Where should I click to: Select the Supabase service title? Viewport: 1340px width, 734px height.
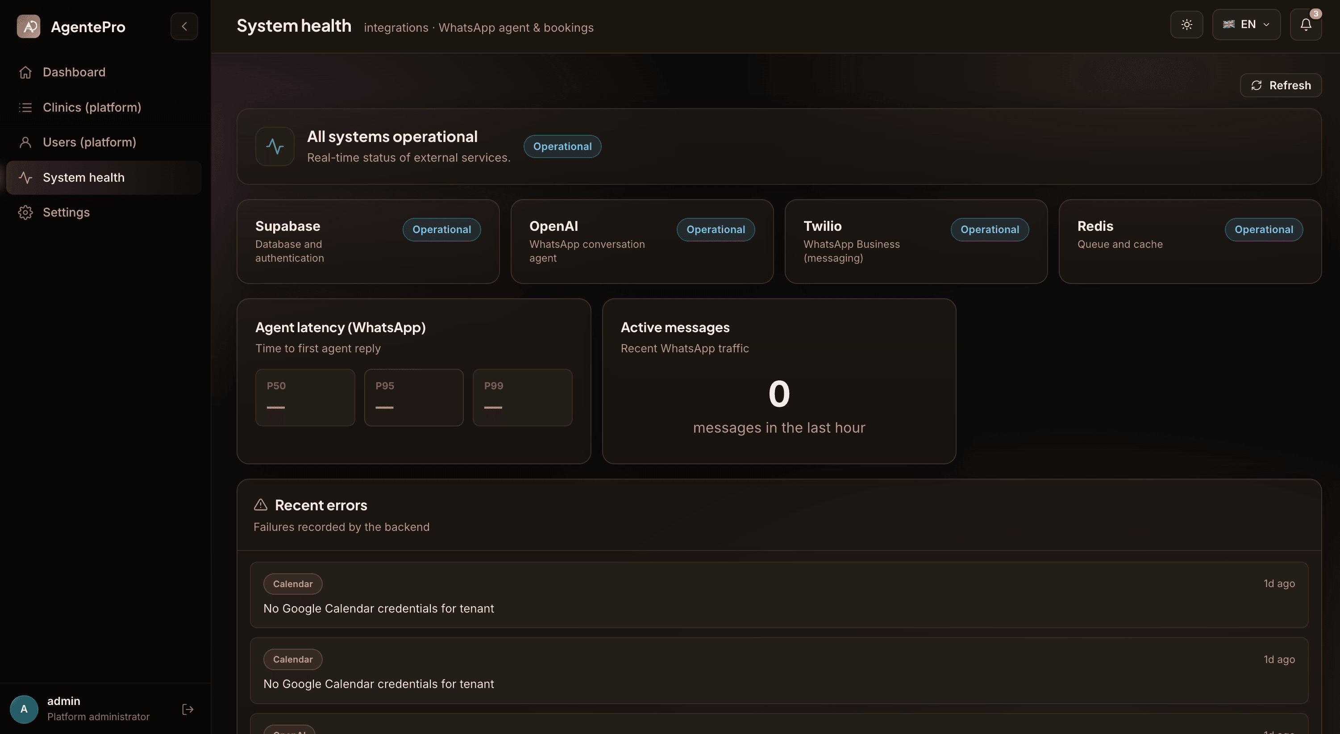click(287, 226)
